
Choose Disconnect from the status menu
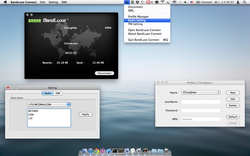pyautogui.click(x=147, y=7)
